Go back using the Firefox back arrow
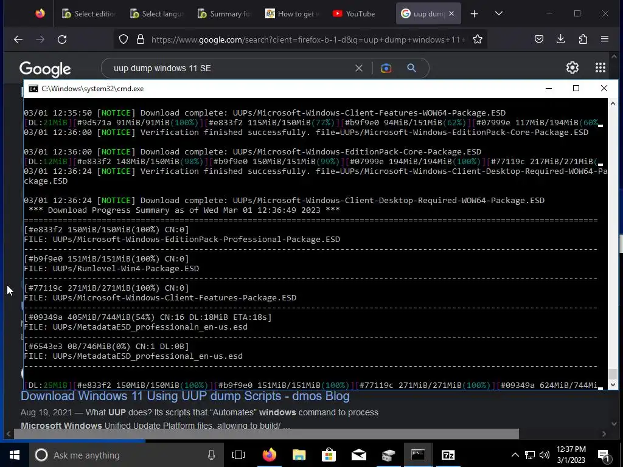This screenshot has width=623, height=467. (x=18, y=40)
